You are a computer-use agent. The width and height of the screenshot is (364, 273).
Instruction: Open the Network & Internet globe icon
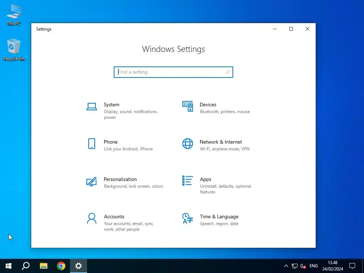click(x=188, y=144)
